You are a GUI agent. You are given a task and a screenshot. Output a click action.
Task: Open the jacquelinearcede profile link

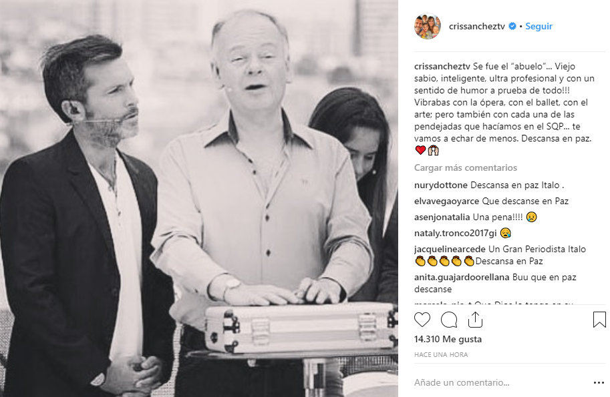(450, 249)
